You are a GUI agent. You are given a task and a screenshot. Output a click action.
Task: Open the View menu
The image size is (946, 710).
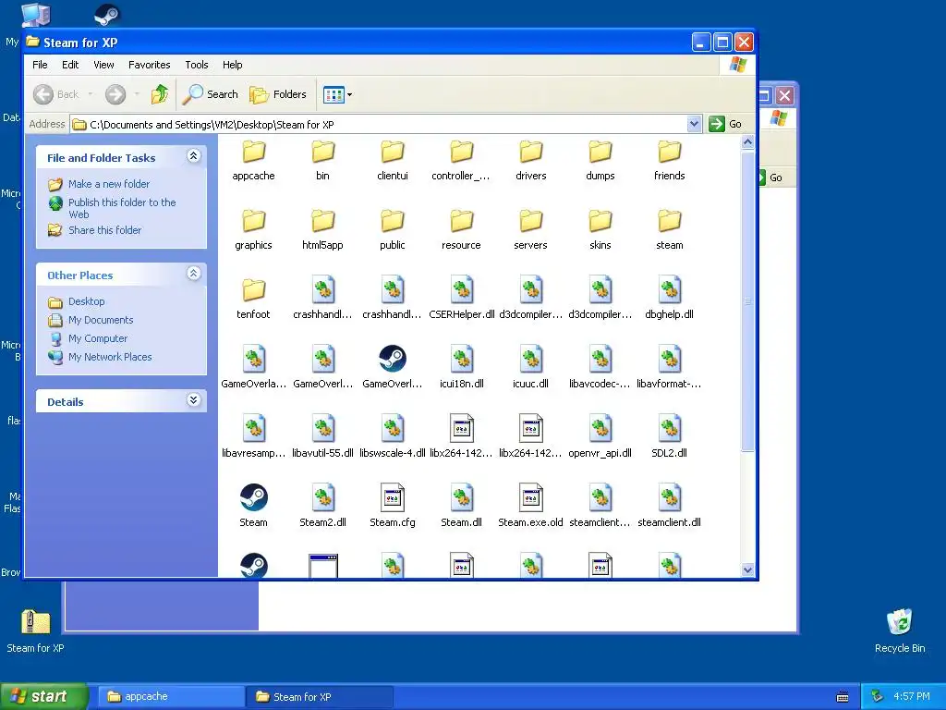tap(103, 65)
